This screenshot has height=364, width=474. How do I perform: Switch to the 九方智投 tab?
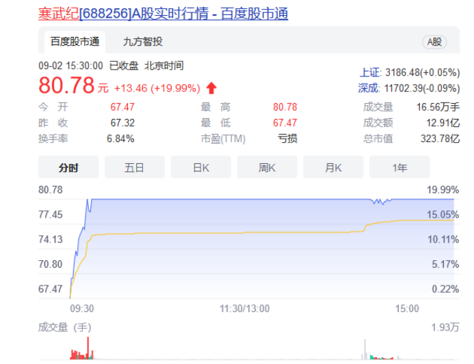[x=143, y=42]
